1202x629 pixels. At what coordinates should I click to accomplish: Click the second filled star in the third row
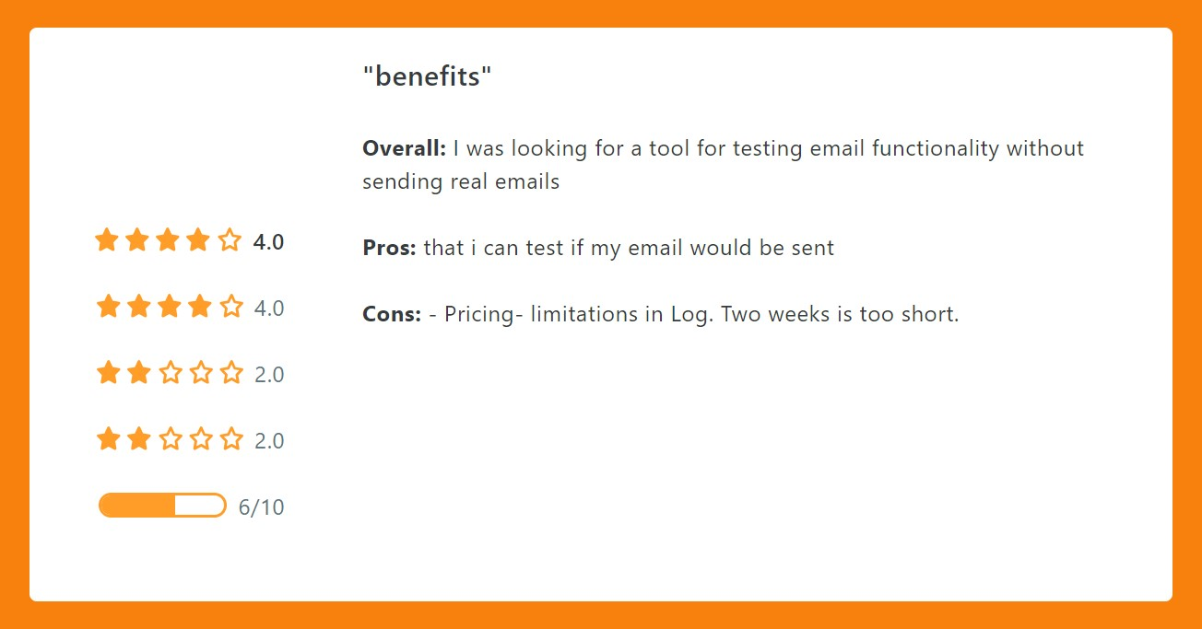(139, 373)
